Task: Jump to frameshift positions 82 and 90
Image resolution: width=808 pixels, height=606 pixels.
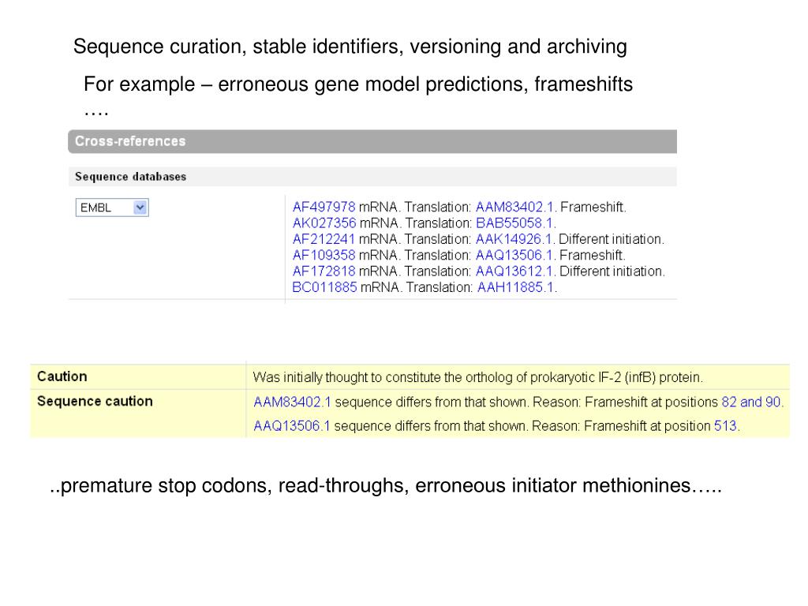Action: tap(751, 402)
